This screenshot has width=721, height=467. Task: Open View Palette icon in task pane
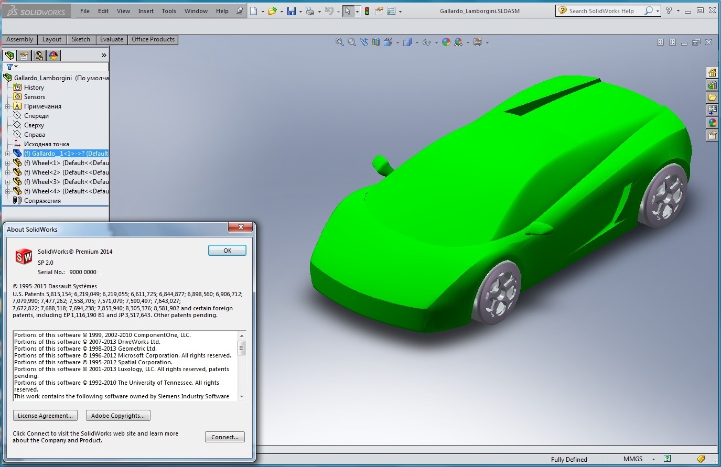coord(712,110)
